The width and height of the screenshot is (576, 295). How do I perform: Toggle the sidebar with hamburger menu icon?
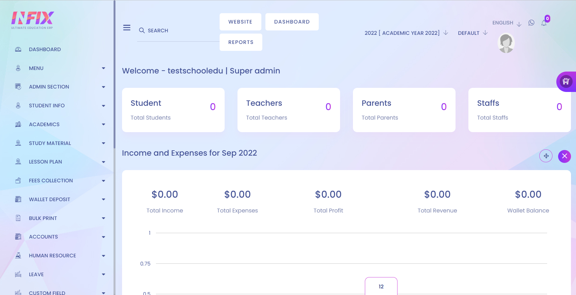127,28
